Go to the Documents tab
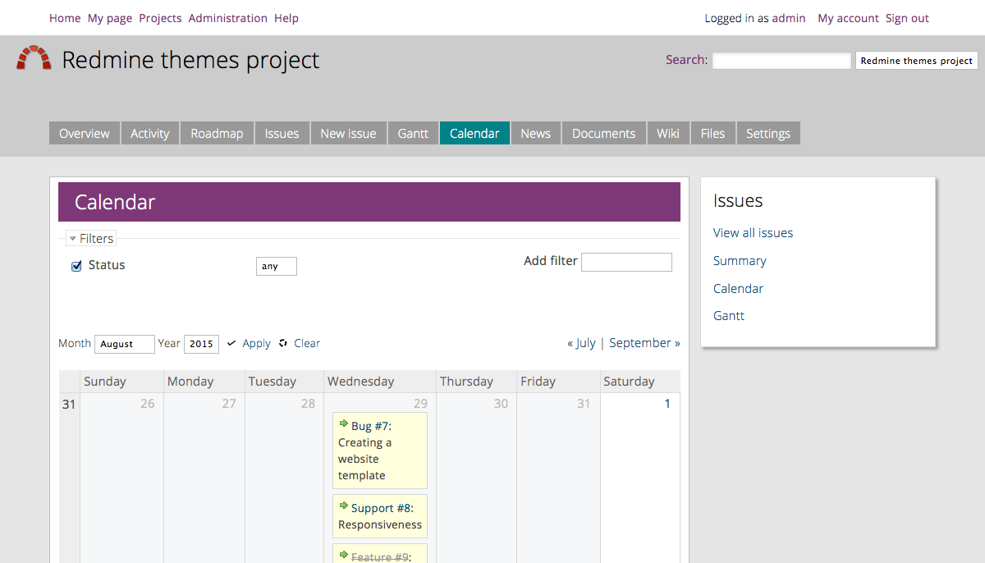Screen dimensions: 985x563 pos(604,133)
